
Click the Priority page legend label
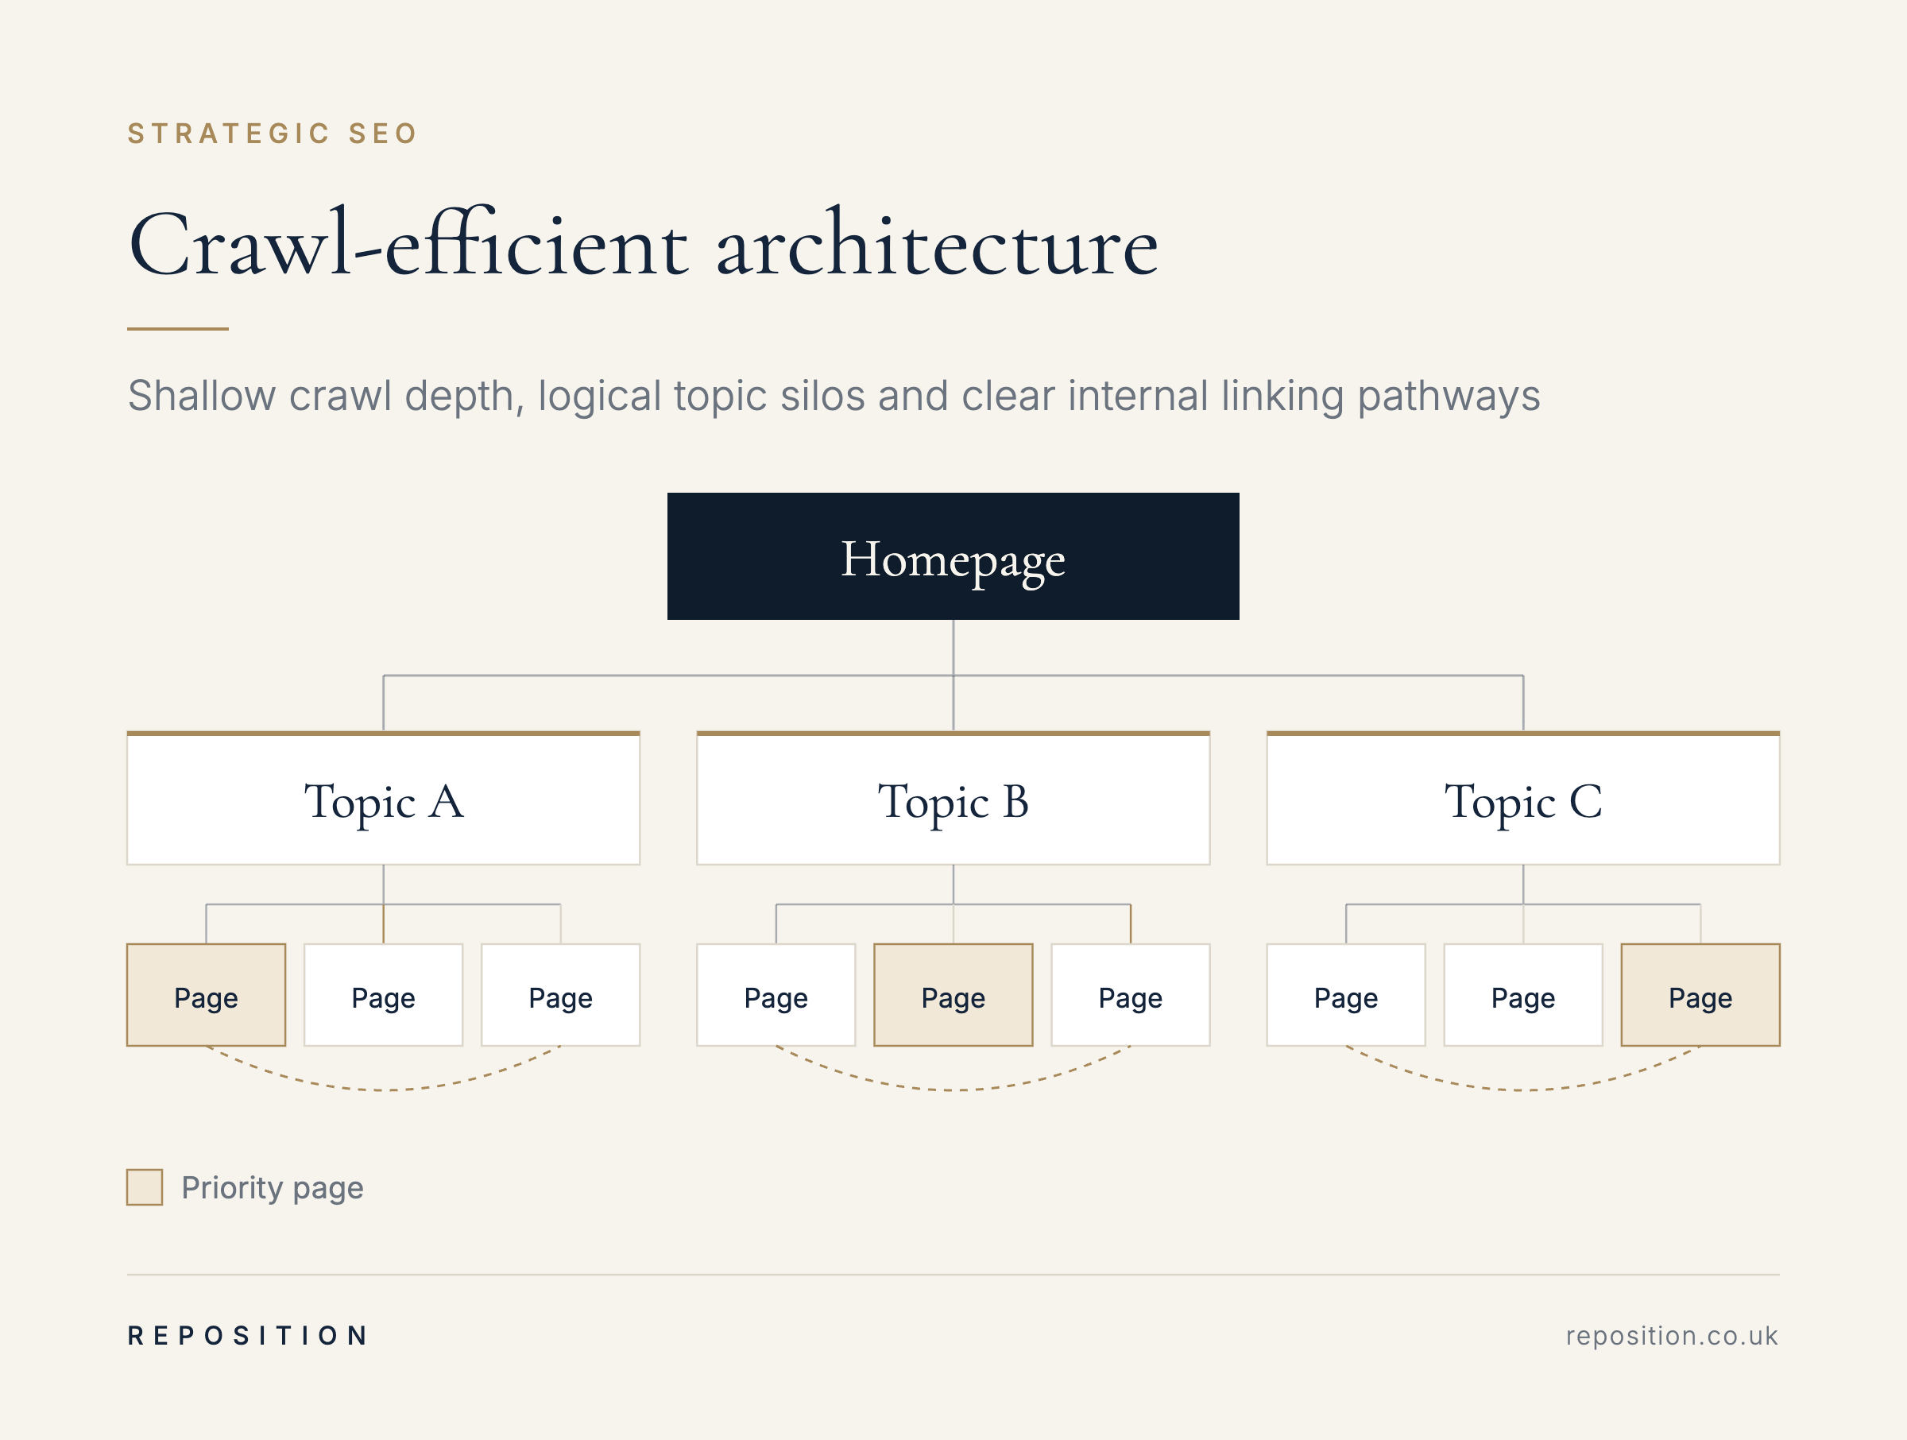click(x=273, y=1188)
